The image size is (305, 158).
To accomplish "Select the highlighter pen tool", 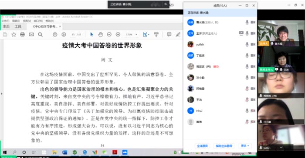I will 178,34.
